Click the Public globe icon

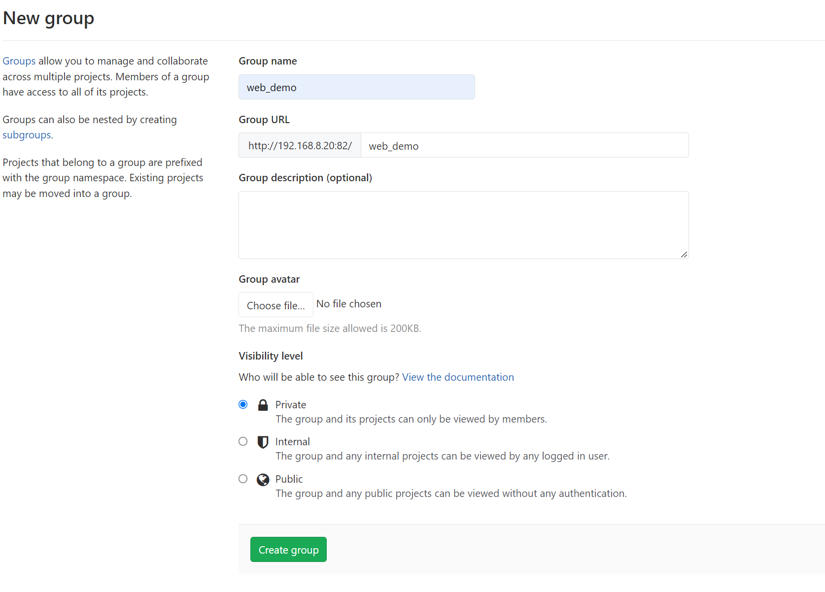pos(263,479)
